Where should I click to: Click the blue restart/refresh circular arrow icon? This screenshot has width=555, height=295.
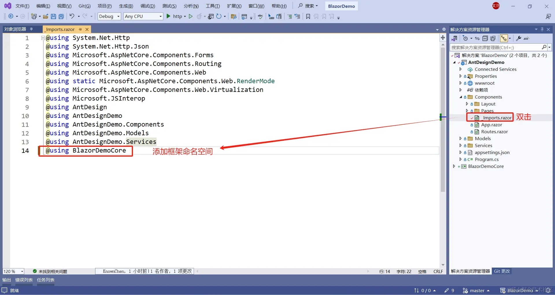(x=219, y=16)
